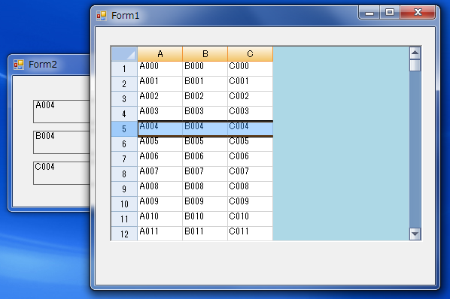Click the Form2 window title bar

pos(50,65)
